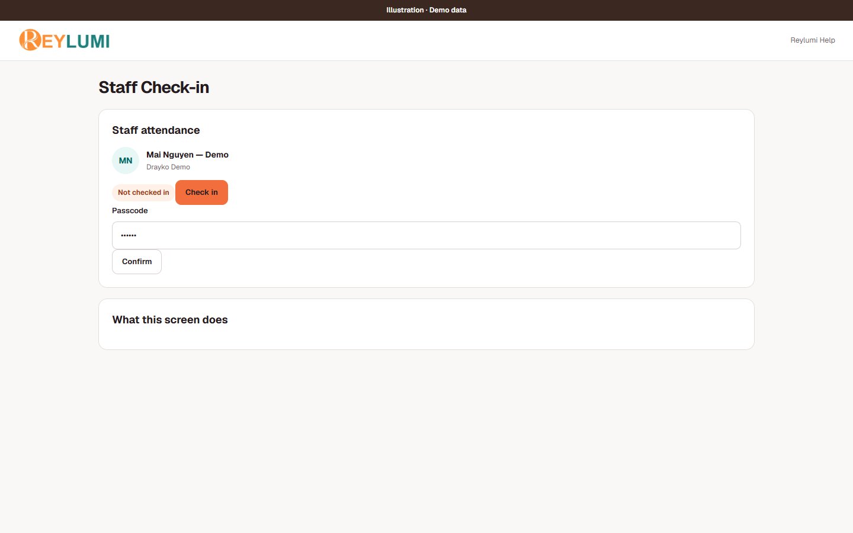Click the Staff attendance heading
The width and height of the screenshot is (853, 533).
click(x=156, y=130)
